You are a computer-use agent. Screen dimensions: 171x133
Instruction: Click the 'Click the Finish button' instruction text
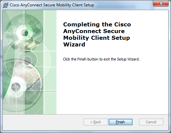click(x=101, y=59)
